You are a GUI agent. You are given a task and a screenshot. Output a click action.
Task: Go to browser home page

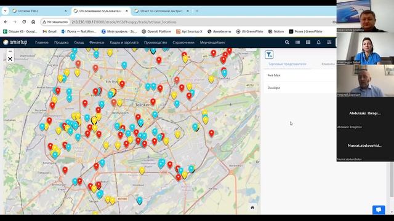[33, 22]
